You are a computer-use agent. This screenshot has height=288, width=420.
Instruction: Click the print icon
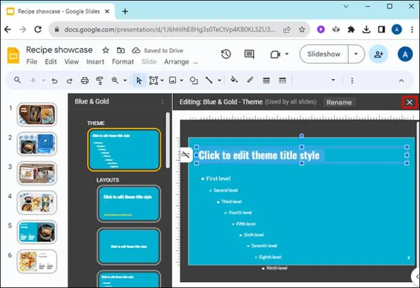[x=85, y=80]
